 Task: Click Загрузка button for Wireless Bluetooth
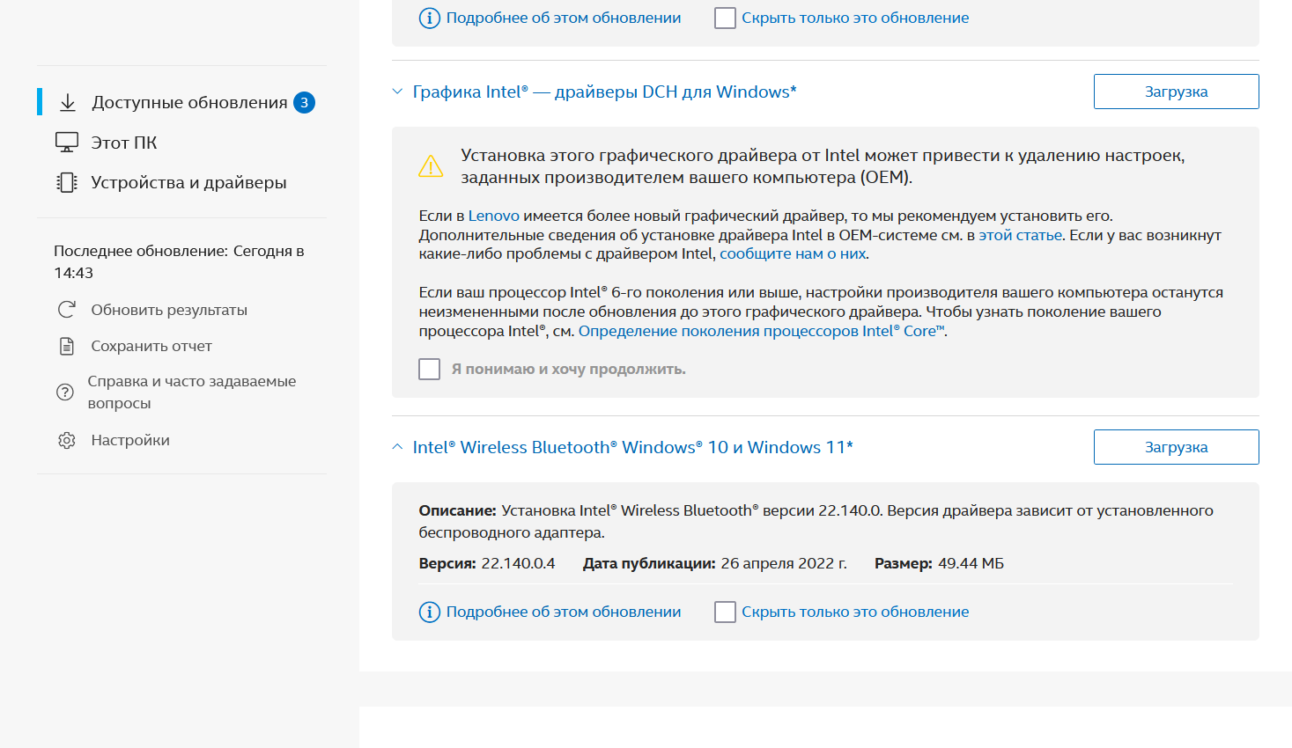(x=1176, y=447)
